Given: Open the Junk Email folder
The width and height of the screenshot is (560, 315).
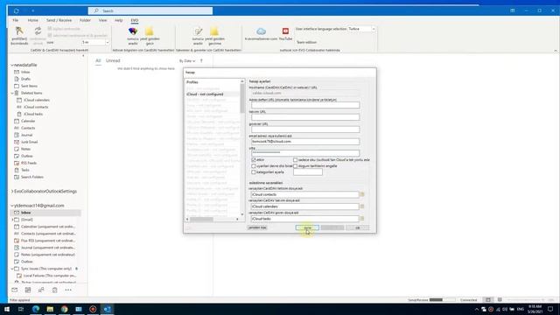Looking at the screenshot, I should tap(29, 142).
